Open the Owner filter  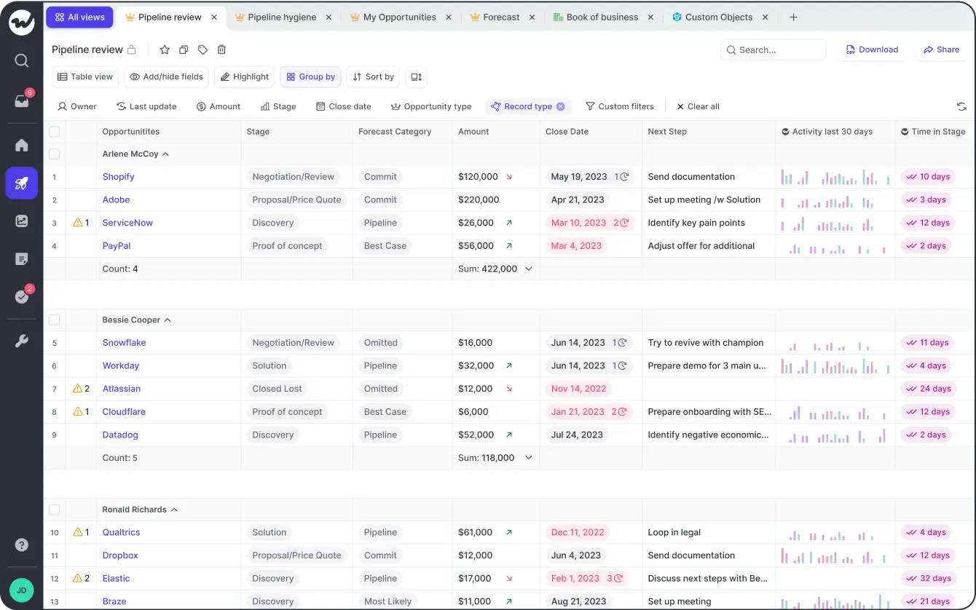tap(77, 106)
